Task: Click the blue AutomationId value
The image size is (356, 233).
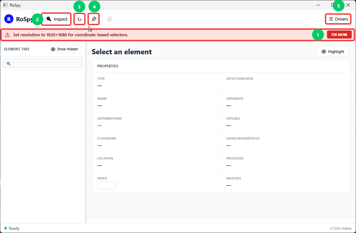Action: (99, 125)
